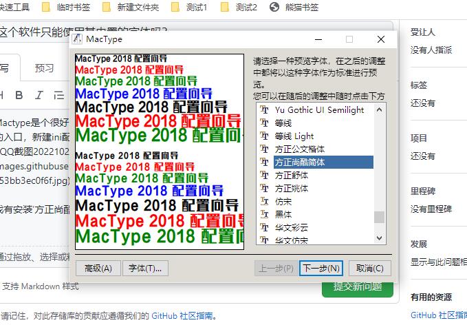Screen dimensions: 467x325
Task: Click font list scroll up arrow
Action: click(379, 109)
